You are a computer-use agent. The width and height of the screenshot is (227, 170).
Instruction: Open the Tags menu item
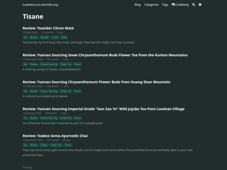pos(165,5)
